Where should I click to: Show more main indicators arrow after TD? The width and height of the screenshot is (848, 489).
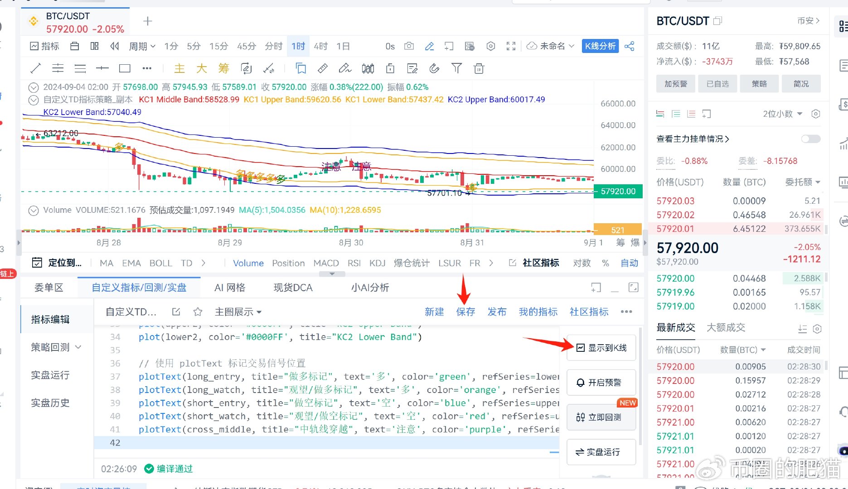click(203, 263)
